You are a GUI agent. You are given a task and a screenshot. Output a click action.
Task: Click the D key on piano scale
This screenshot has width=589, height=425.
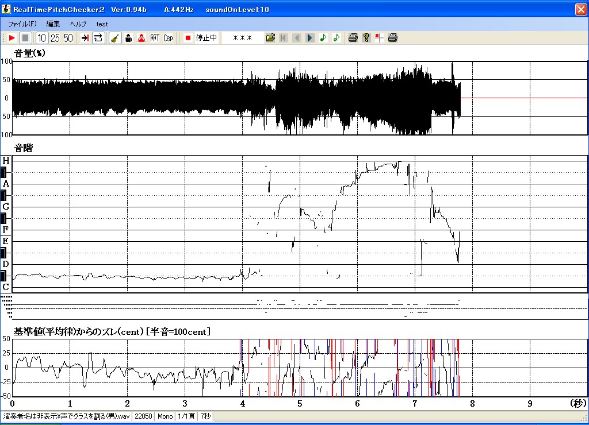pos(6,264)
